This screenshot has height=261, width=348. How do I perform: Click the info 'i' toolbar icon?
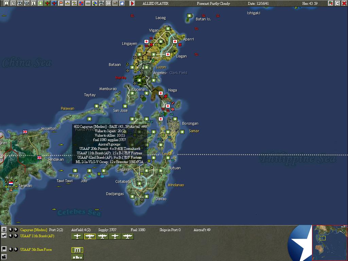[x=34, y=3]
